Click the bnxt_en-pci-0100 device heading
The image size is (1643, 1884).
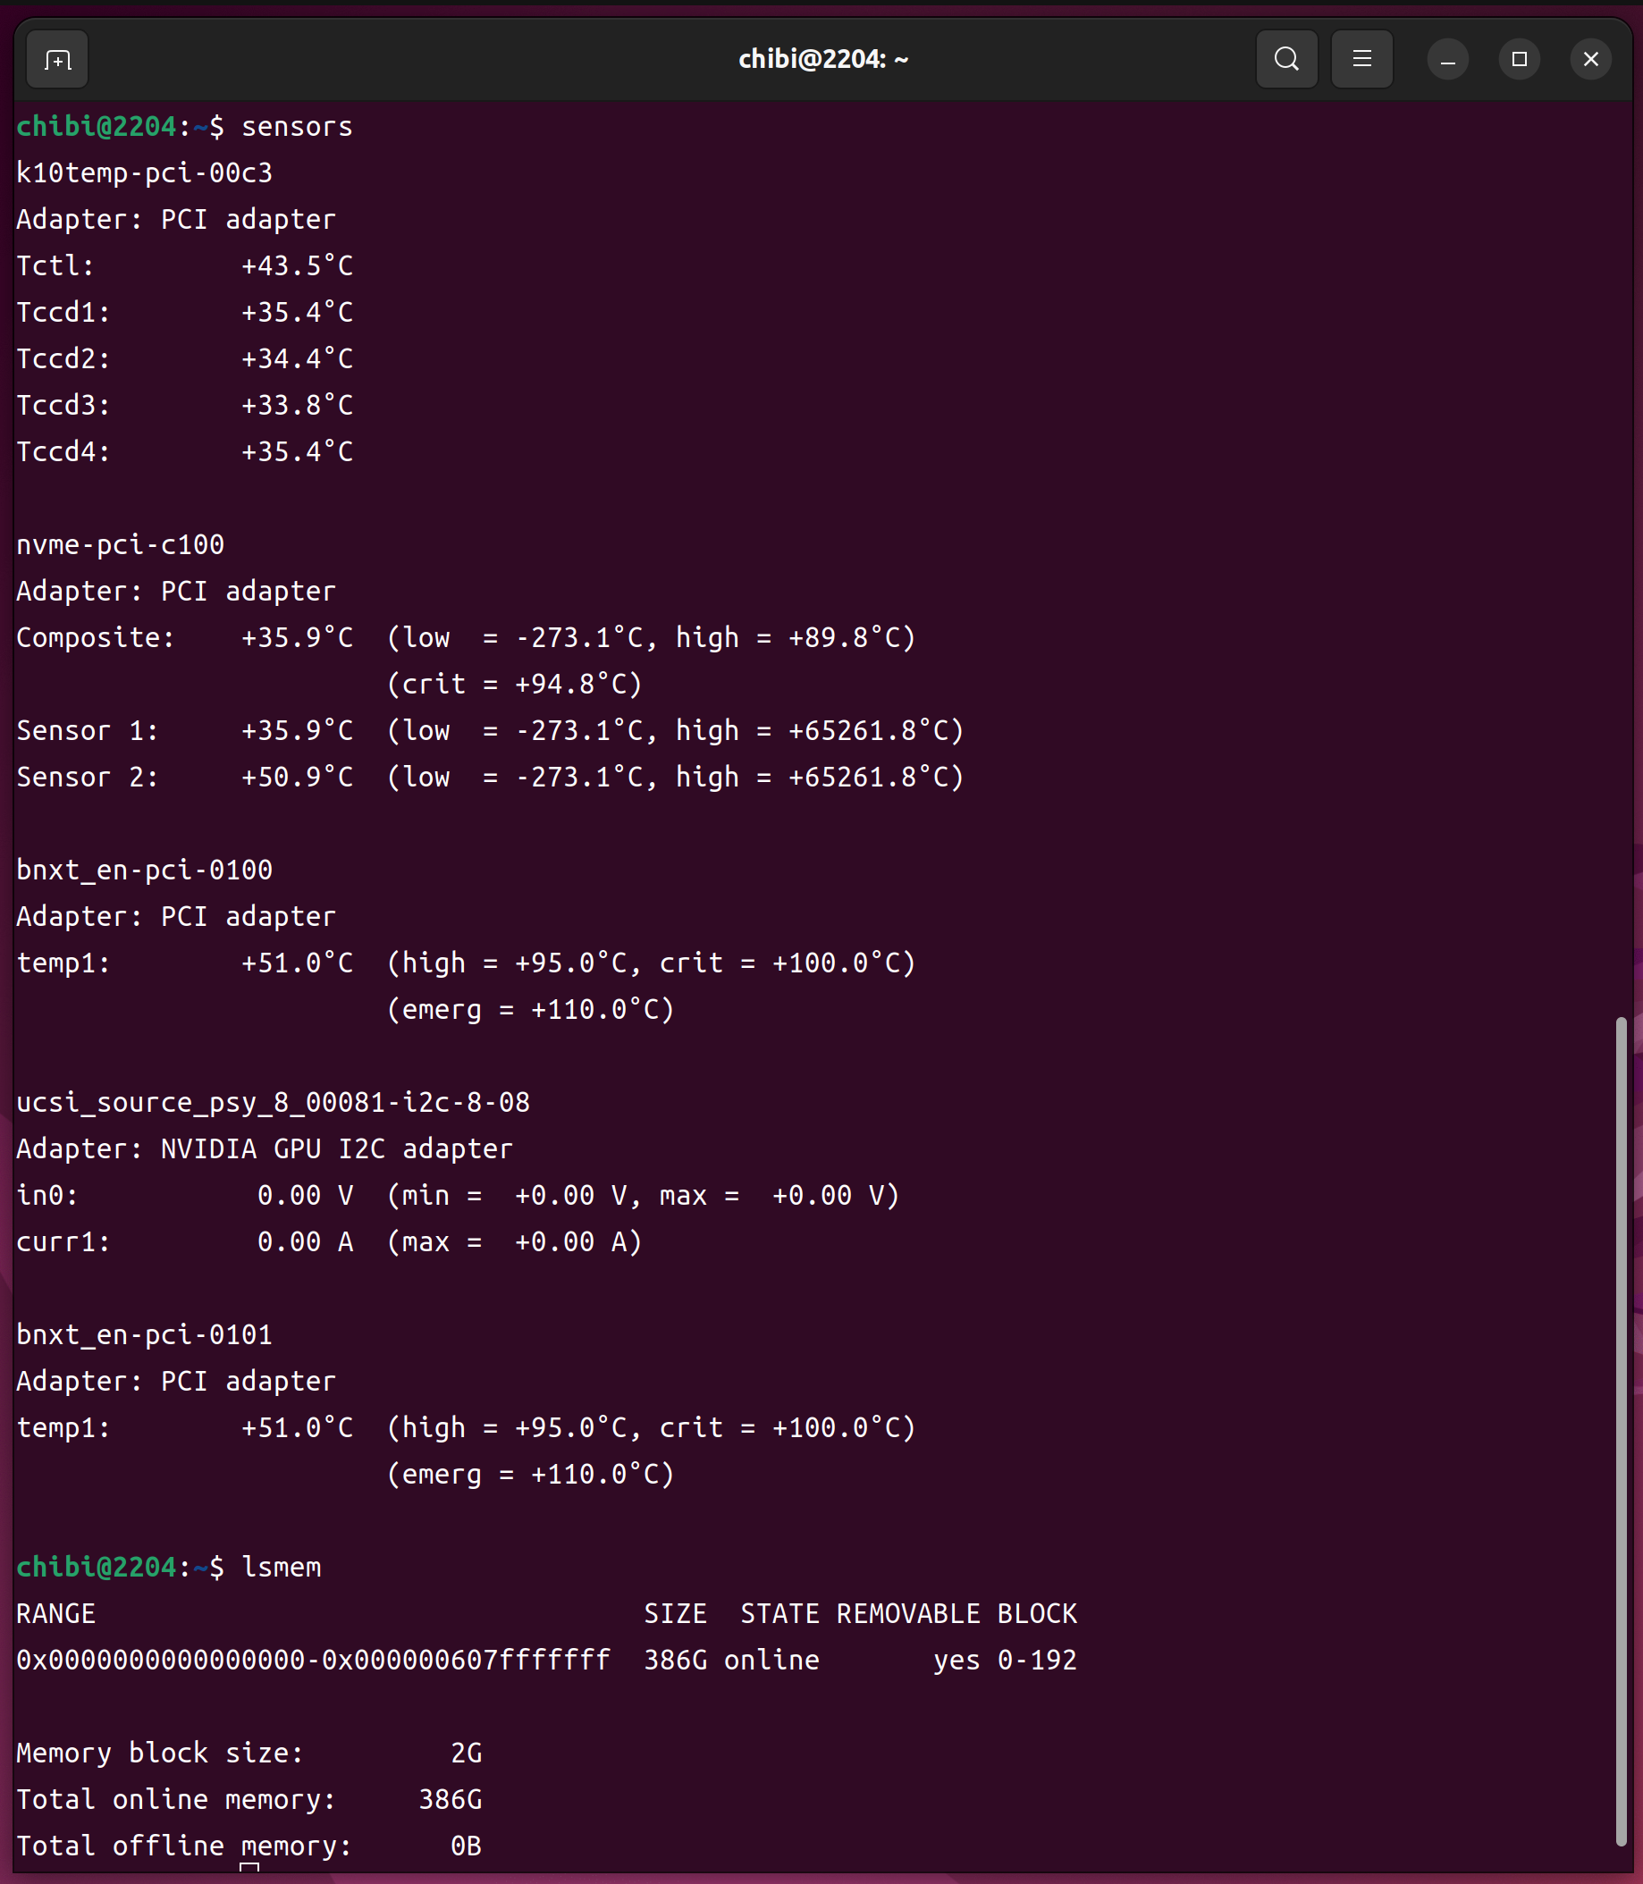click(144, 870)
